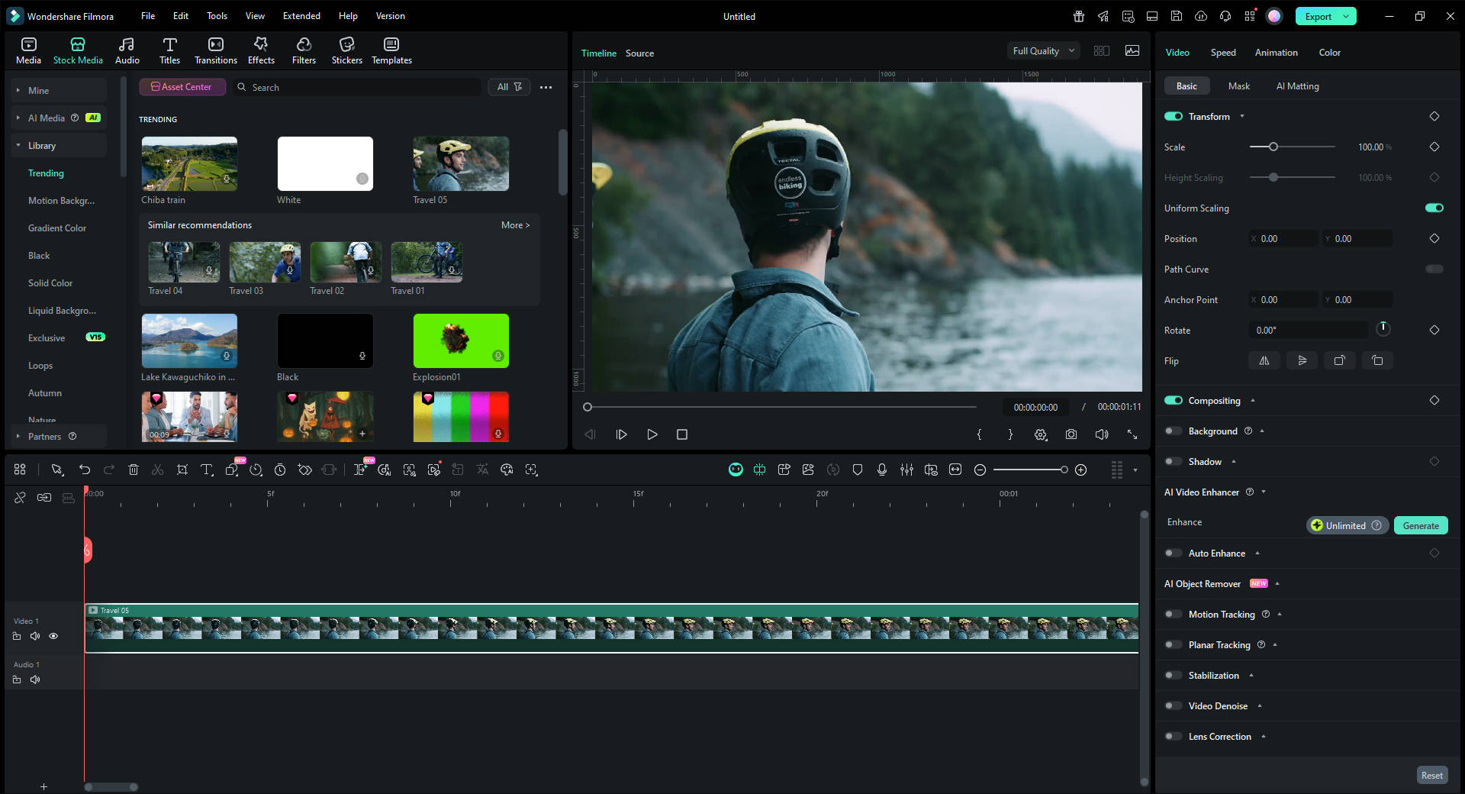Expand the AI Media sidebar section
Viewport: 1465px width, 794px height.
(x=17, y=118)
